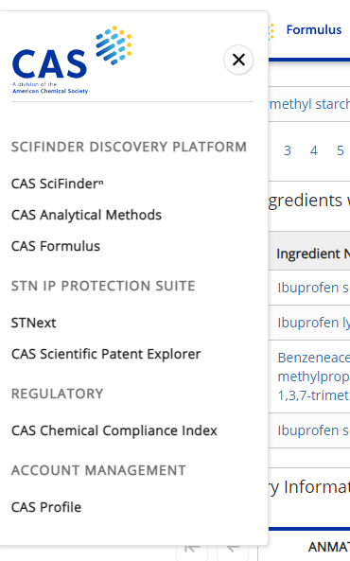Launch STNext from the IP suite
Viewport: 350px width, 561px height.
coord(34,323)
